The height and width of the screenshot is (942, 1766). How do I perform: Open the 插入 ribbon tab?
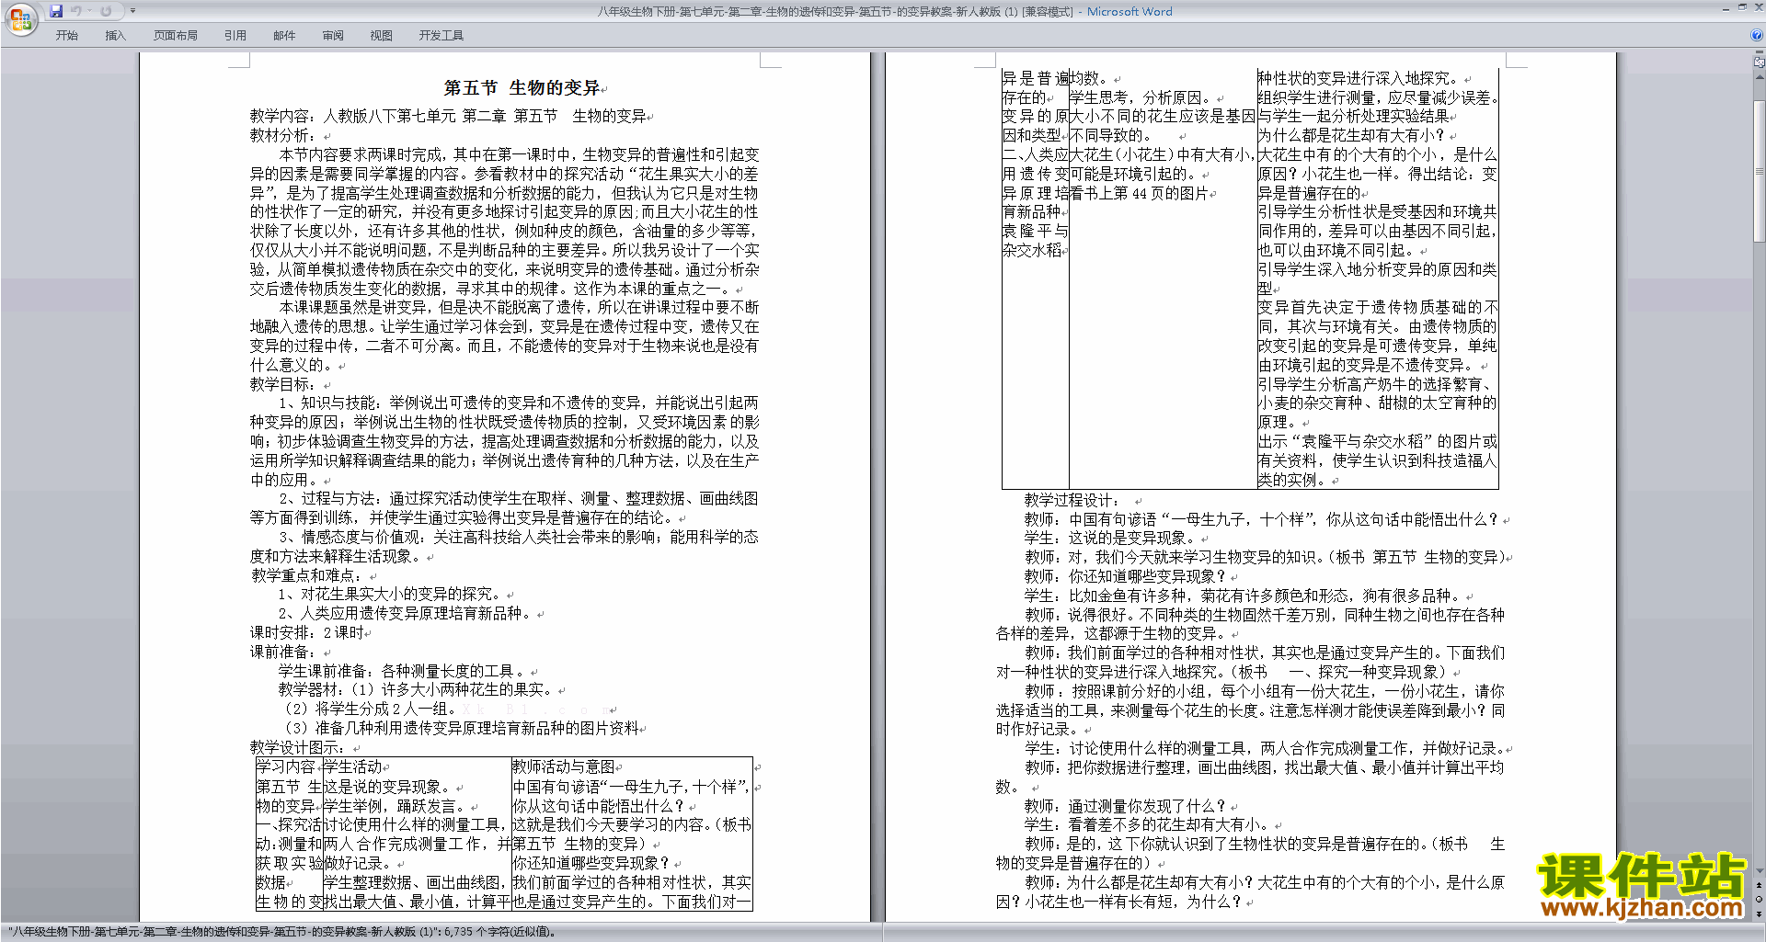pyautogui.click(x=115, y=36)
